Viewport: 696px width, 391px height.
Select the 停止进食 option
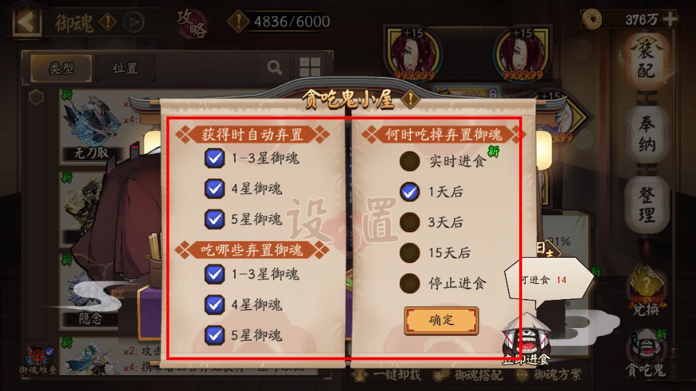coord(409,283)
